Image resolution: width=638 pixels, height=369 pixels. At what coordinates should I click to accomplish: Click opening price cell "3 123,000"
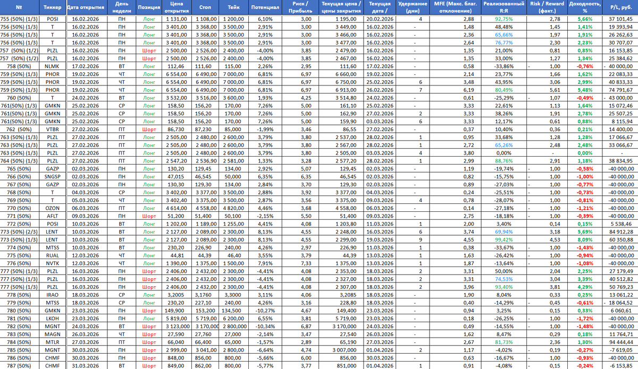(176, 326)
